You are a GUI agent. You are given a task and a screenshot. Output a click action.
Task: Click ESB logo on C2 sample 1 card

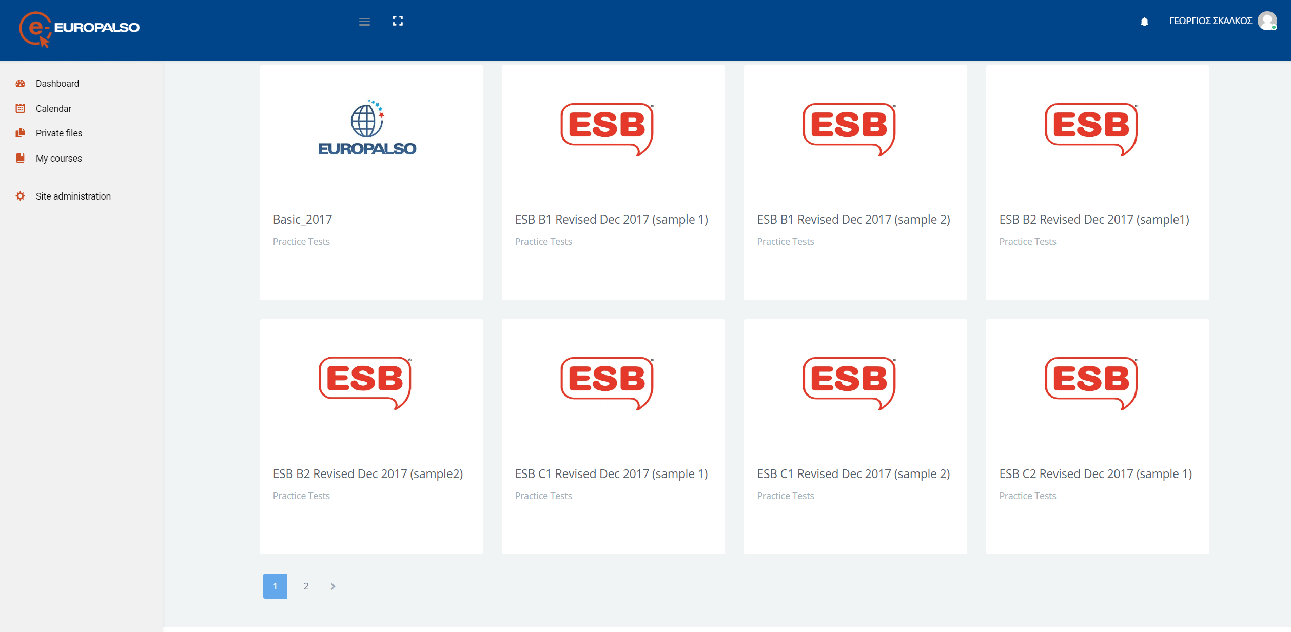coord(1092,383)
